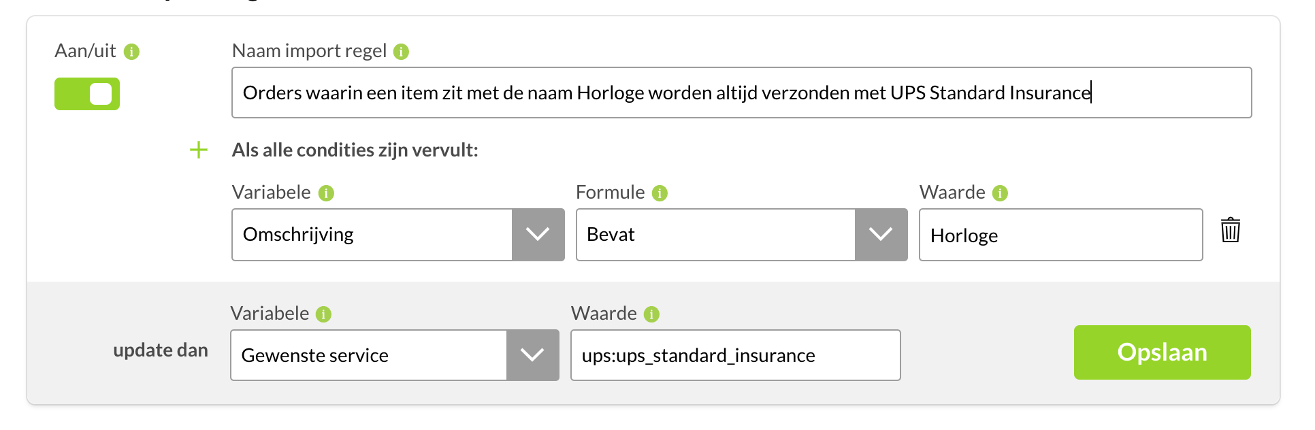Add a condition with the green plus icon

coord(198,150)
